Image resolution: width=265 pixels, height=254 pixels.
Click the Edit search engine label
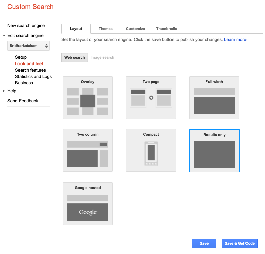pyautogui.click(x=26, y=36)
